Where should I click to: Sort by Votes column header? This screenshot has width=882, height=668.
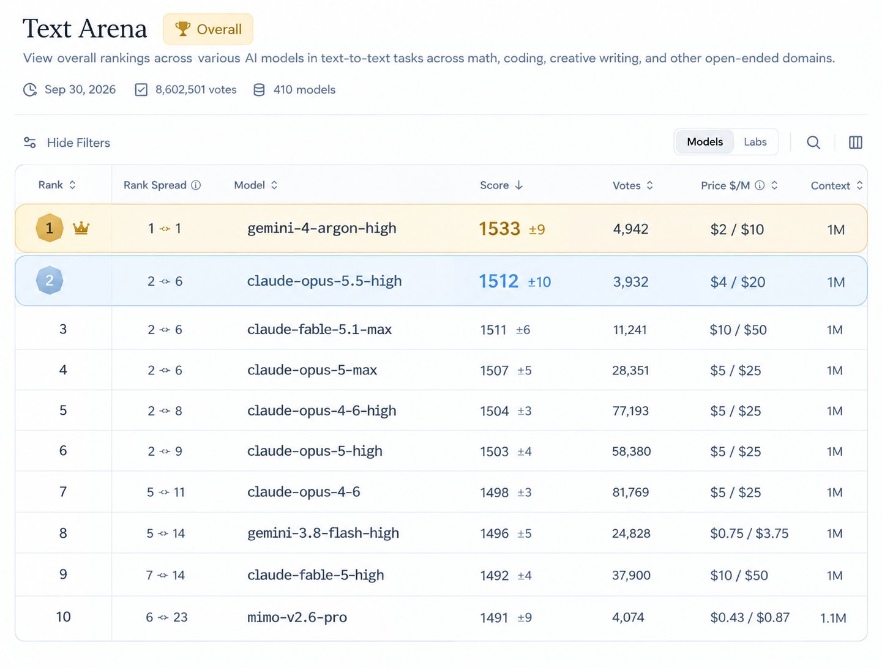click(633, 185)
